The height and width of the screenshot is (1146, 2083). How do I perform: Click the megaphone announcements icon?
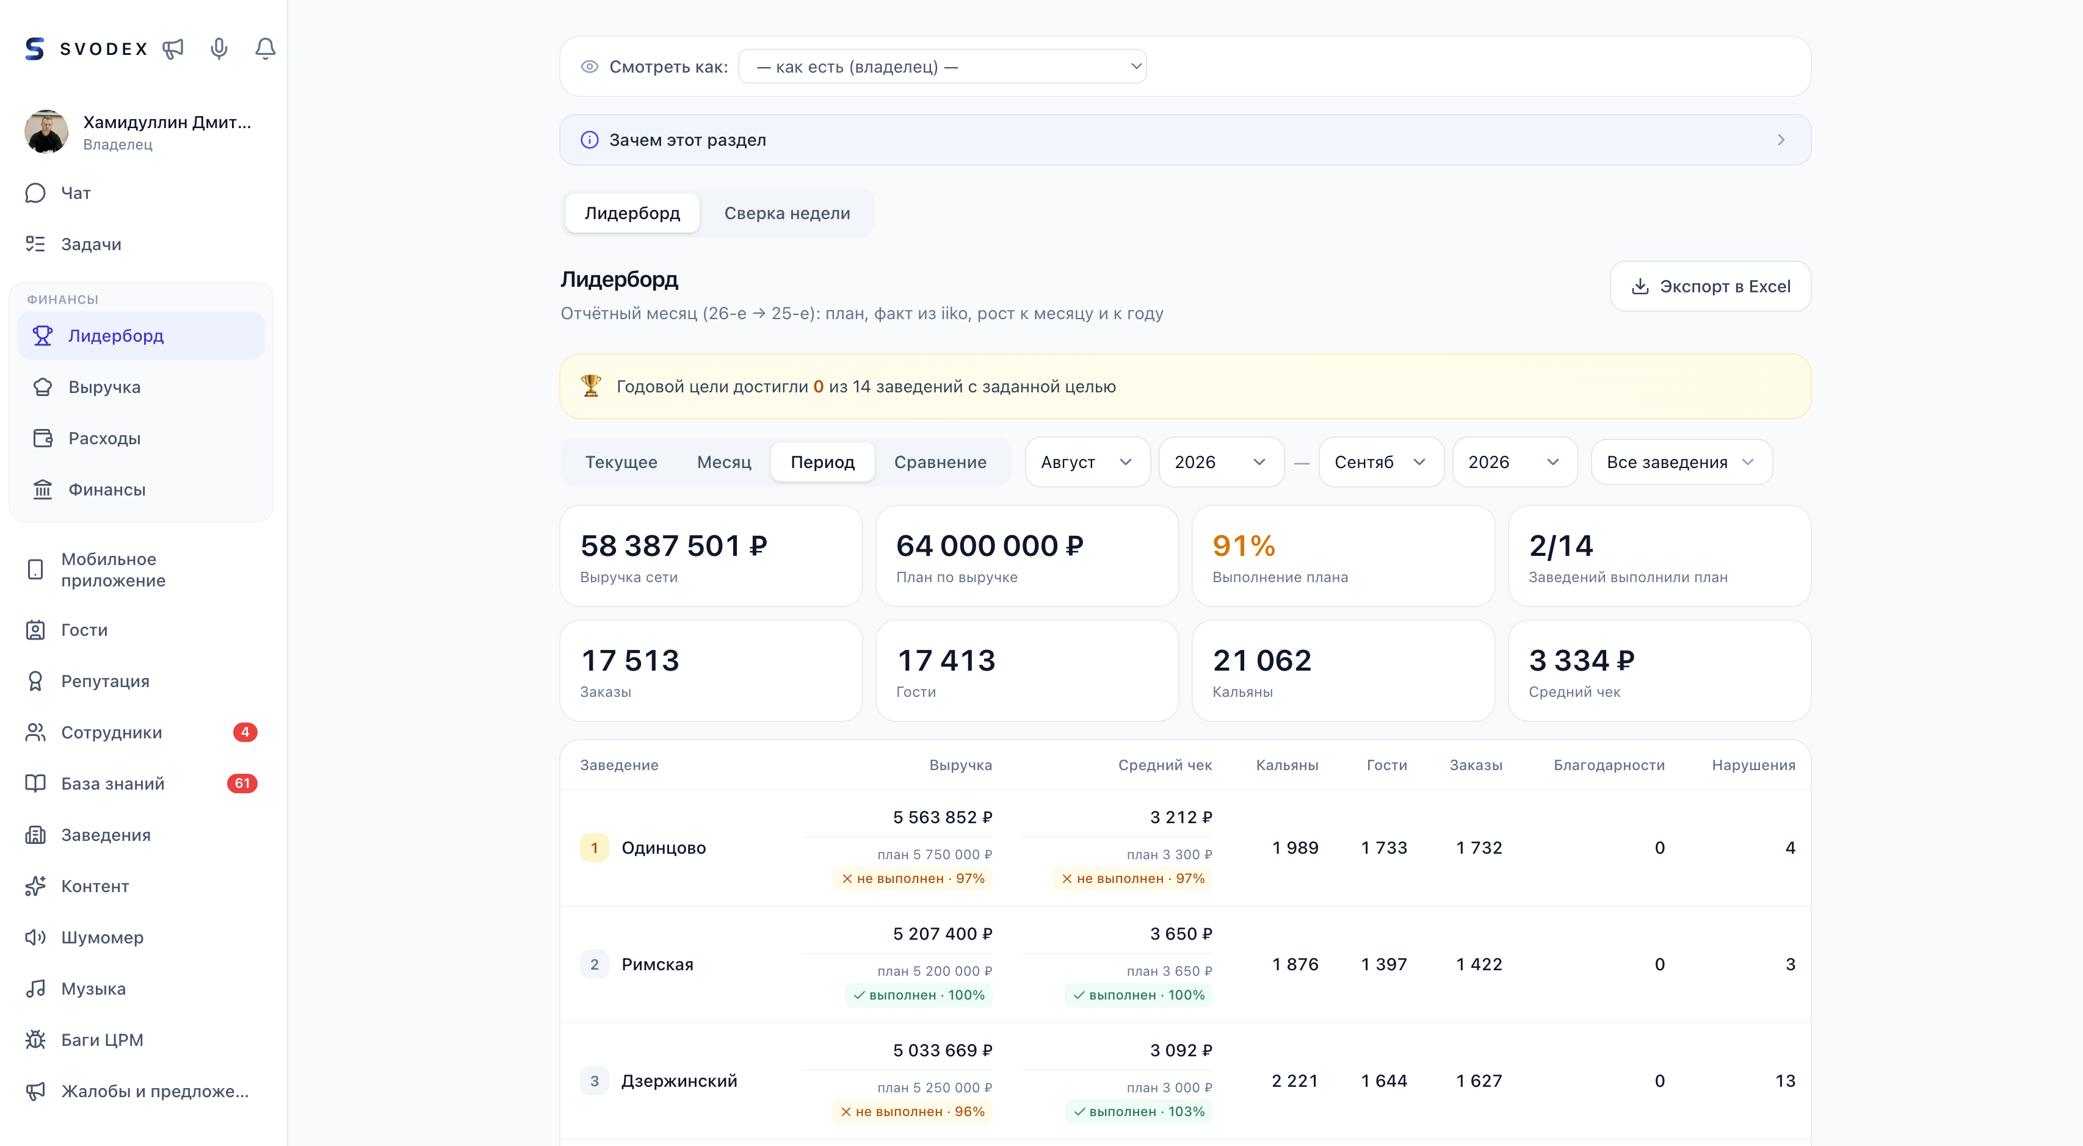tap(173, 49)
